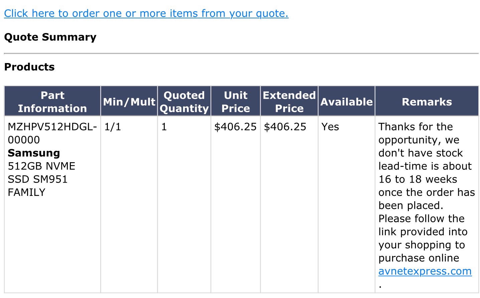This screenshot has width=480, height=298.
Task: Click the Remarks column header
Action: point(427,101)
